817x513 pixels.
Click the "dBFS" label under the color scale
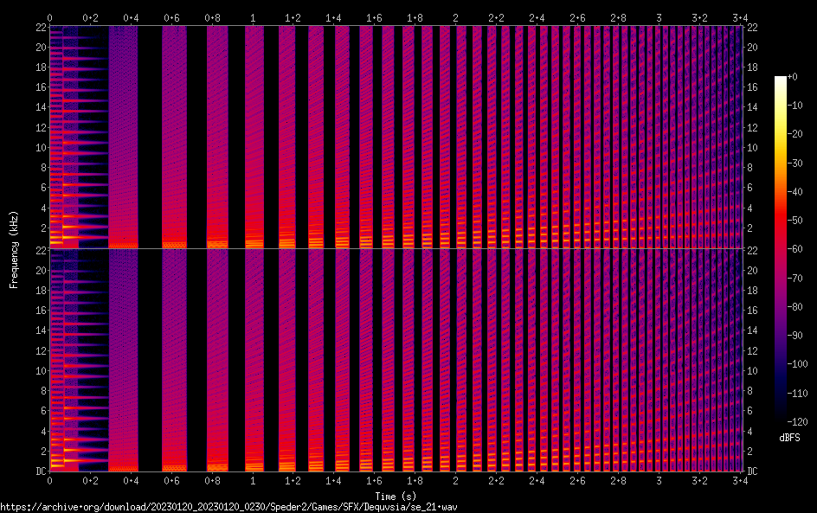click(x=788, y=439)
